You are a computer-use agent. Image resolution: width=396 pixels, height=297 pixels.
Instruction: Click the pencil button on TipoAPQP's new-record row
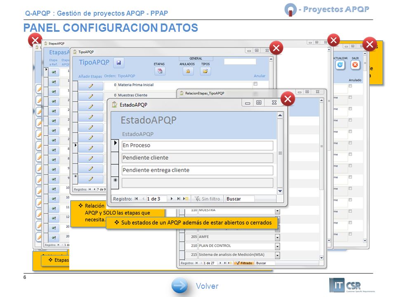[91, 179]
